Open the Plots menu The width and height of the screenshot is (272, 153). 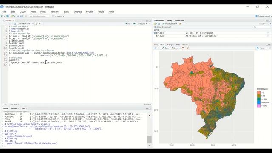43,12
